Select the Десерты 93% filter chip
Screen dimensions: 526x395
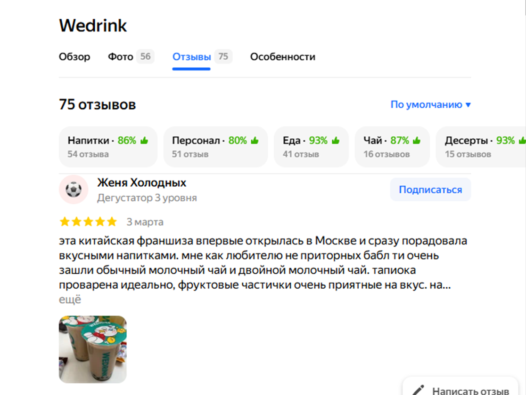(x=481, y=147)
